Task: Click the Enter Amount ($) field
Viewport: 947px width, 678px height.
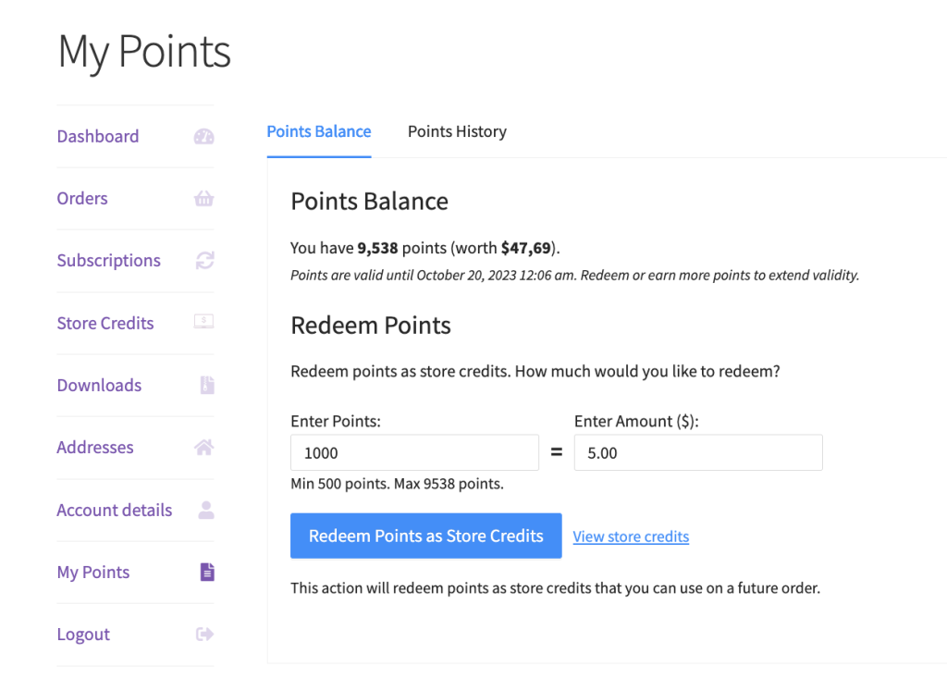Action: pyautogui.click(x=698, y=453)
